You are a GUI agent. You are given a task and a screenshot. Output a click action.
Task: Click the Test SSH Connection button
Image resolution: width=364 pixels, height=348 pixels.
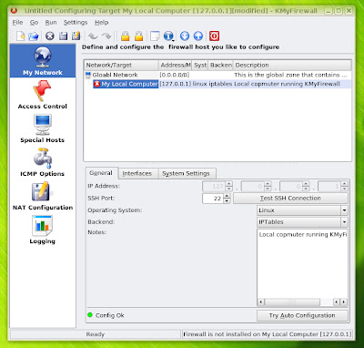click(290, 199)
